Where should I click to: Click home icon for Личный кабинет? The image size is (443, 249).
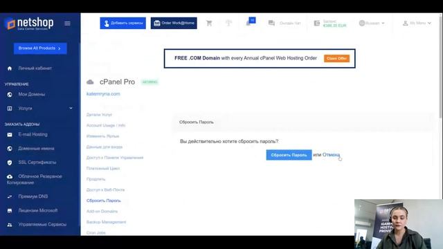[10, 68]
